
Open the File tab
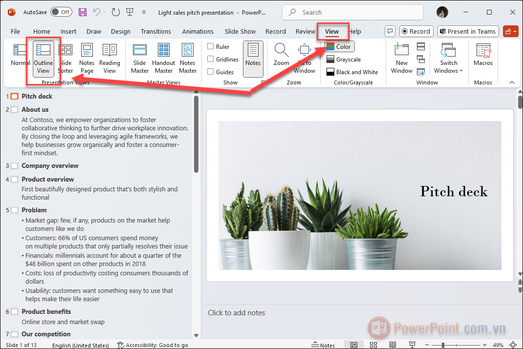[15, 31]
